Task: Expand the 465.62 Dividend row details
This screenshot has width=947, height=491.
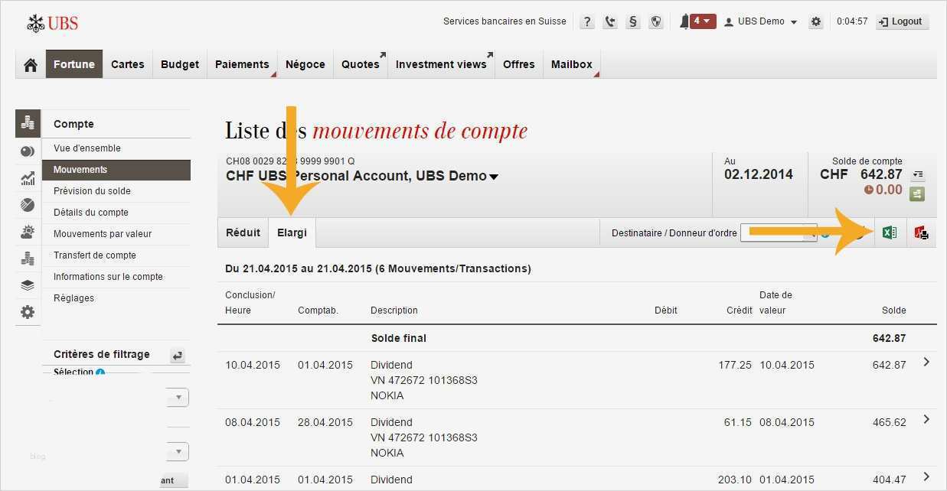Action: click(x=926, y=419)
